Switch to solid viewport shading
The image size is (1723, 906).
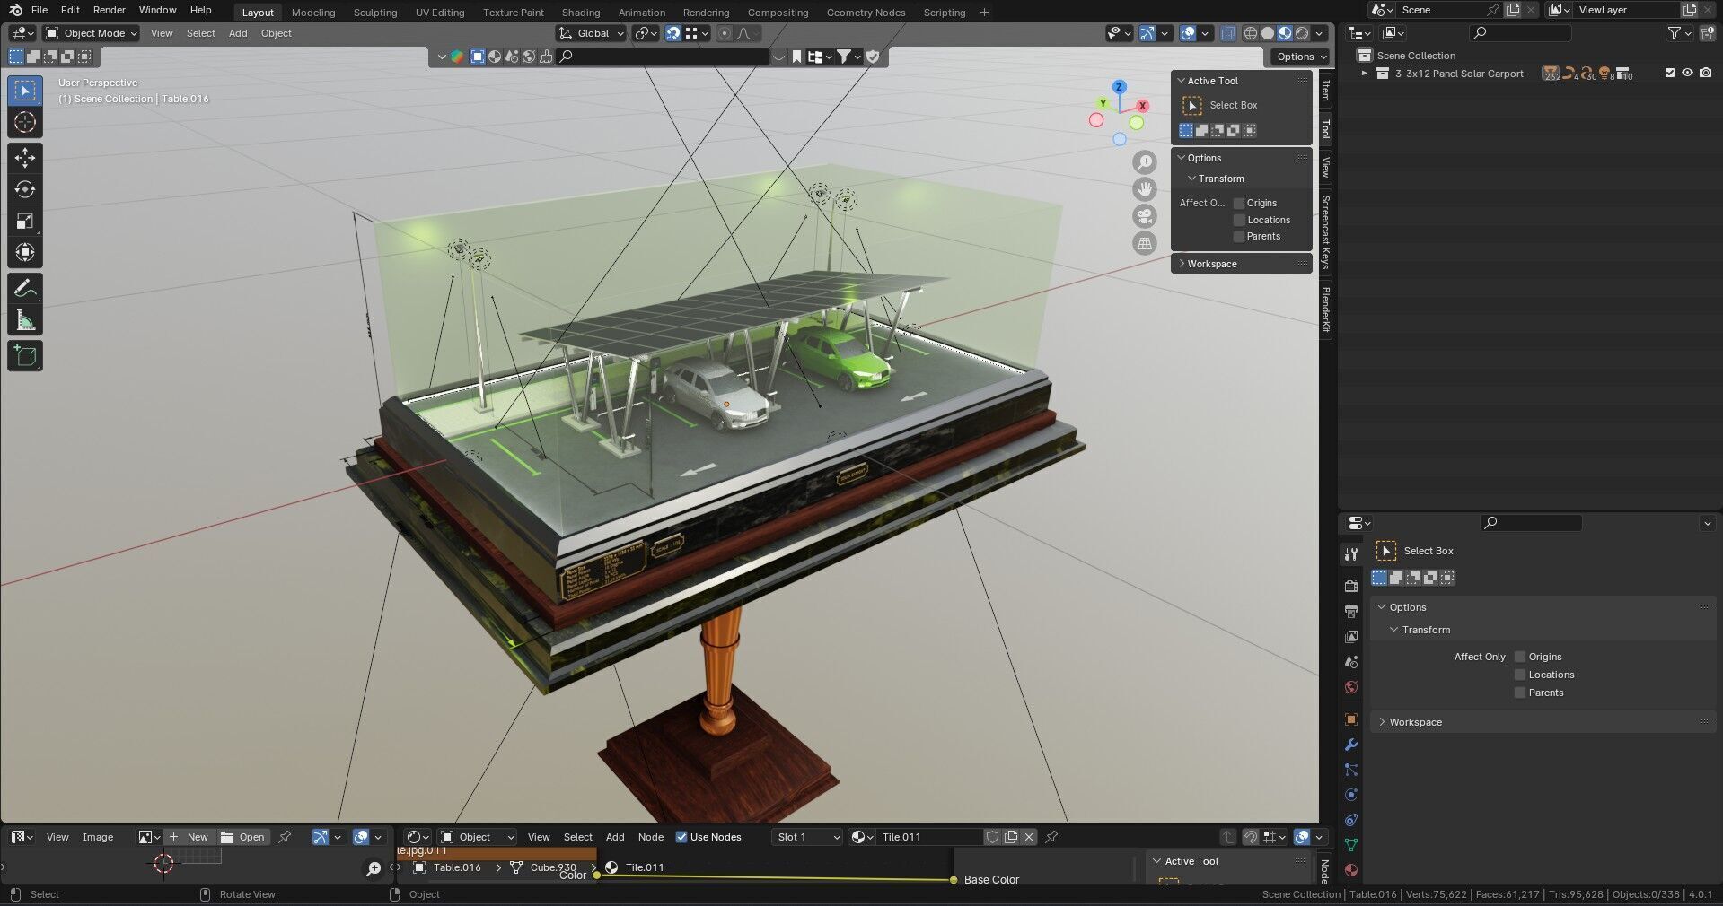(x=1268, y=33)
